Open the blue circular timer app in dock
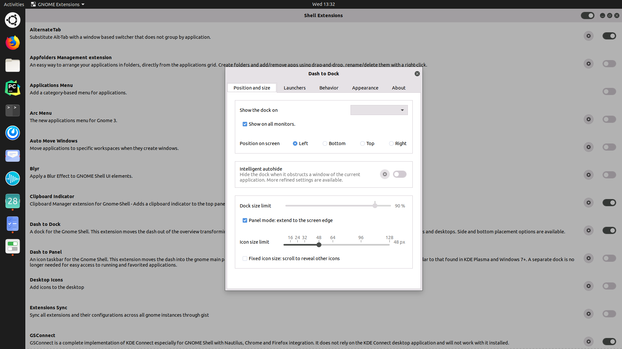The image size is (622, 349). pyautogui.click(x=13, y=133)
